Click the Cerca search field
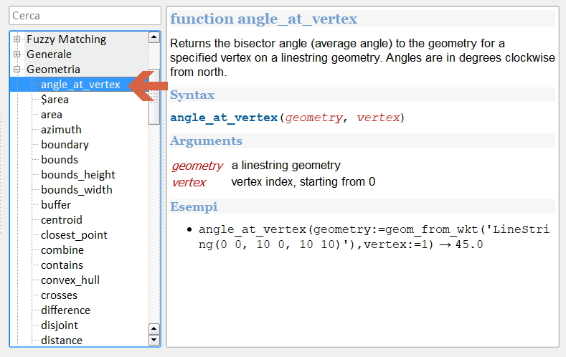 pos(85,15)
